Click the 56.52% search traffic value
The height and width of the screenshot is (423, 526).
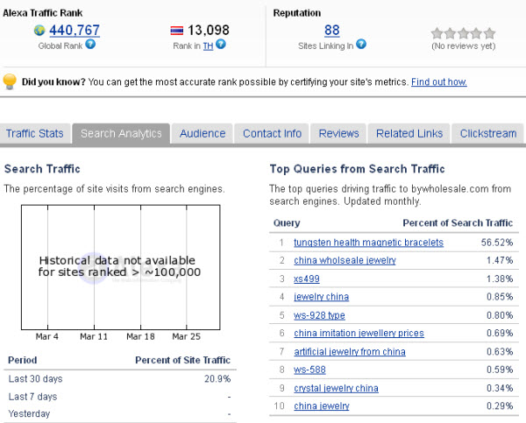pos(497,243)
